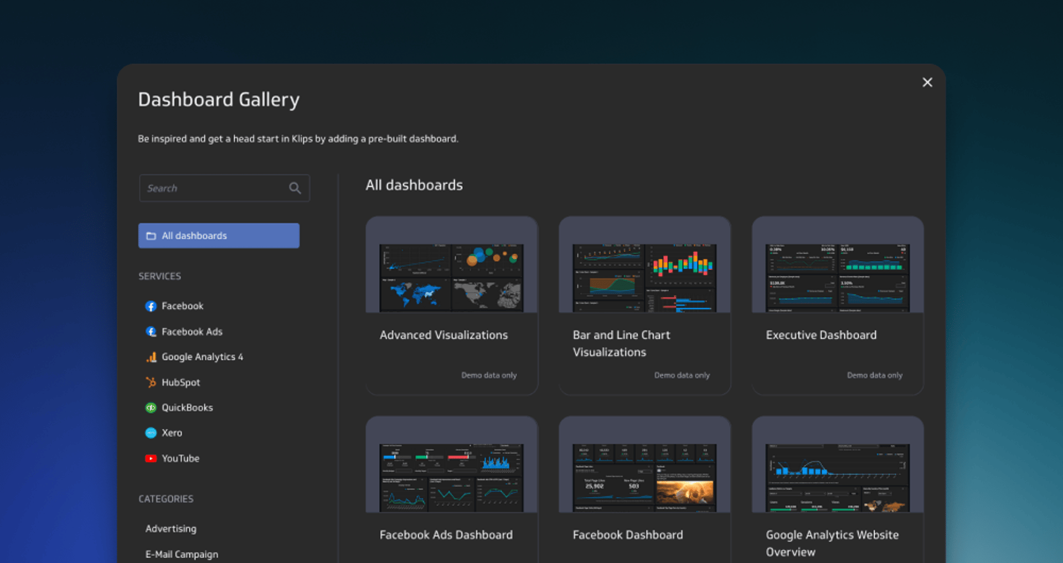Select the QuickBooks service icon

coord(151,407)
